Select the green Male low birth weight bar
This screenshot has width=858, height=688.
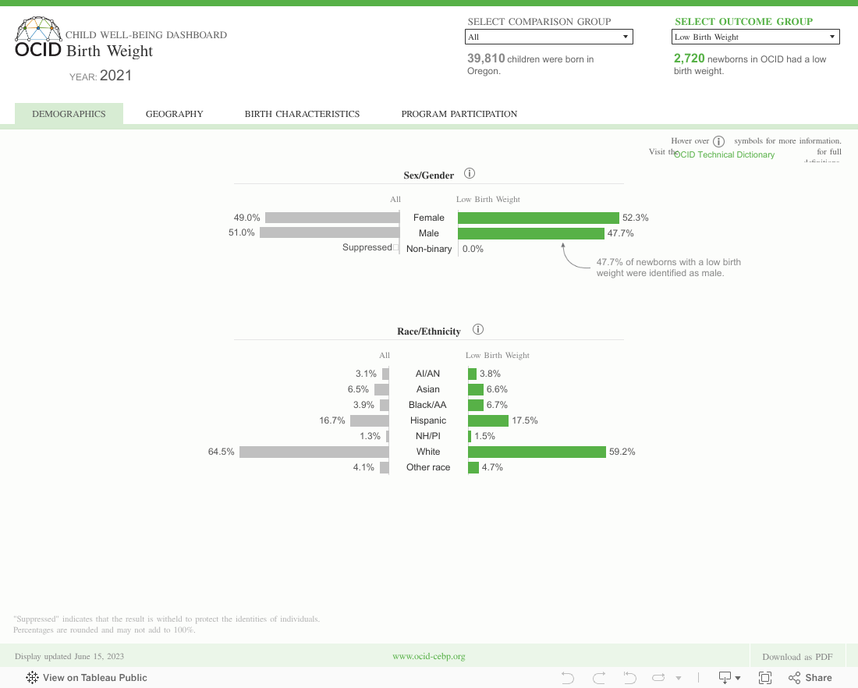click(531, 234)
